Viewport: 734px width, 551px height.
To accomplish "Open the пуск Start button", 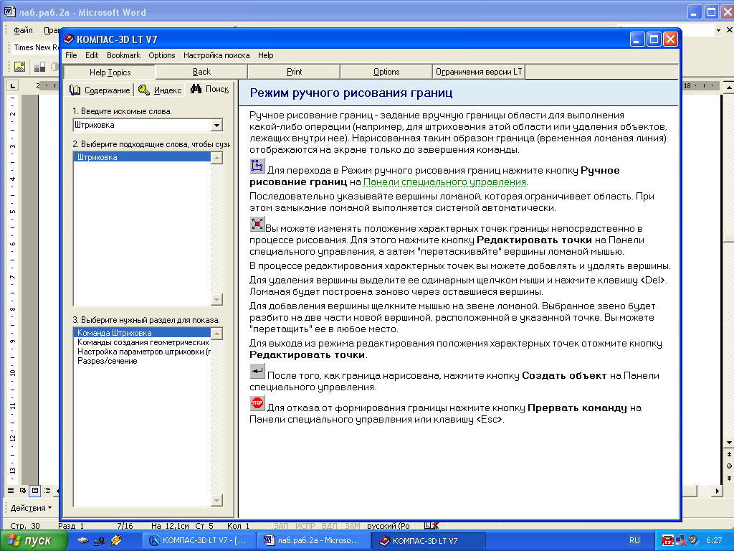I will [x=33, y=541].
